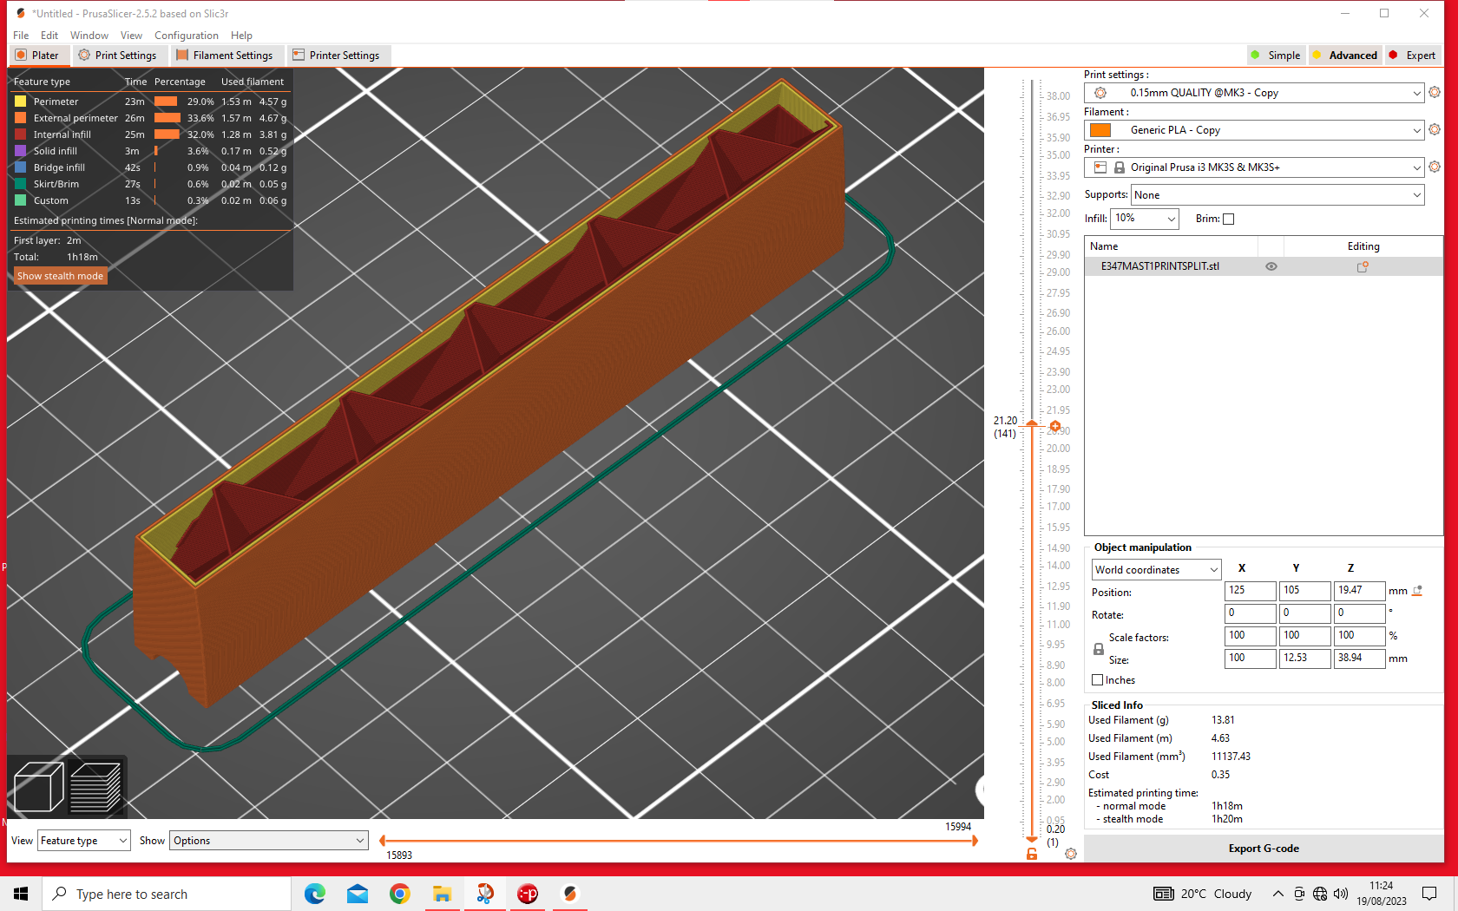1458x911 pixels.
Task: Click the editing icon for E347MAST1PRINTSPLIT.stl
Action: point(1363,267)
